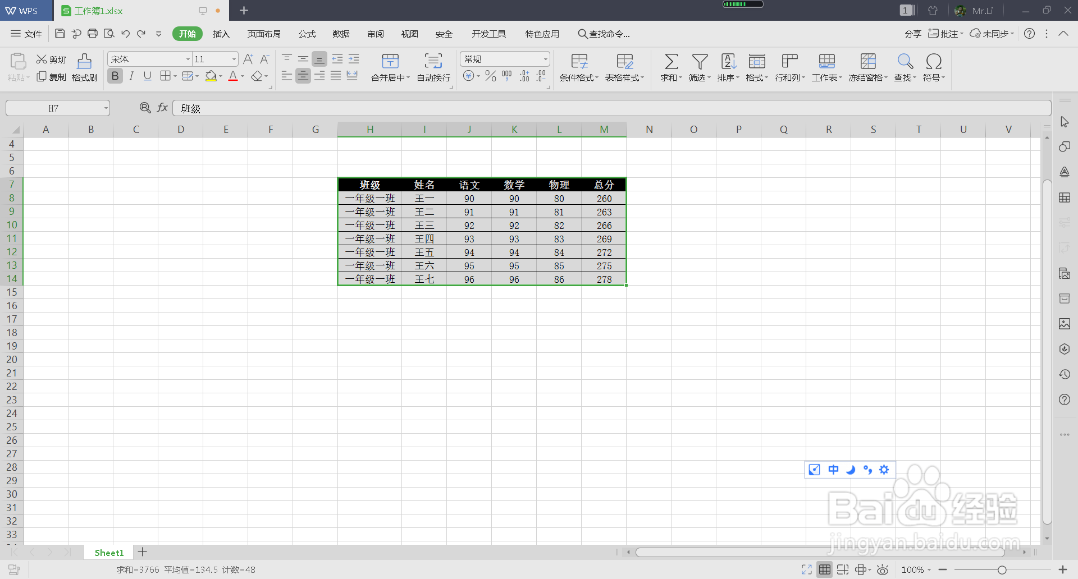
Task: Click the Decrease decimal places icon
Action: 541,76
